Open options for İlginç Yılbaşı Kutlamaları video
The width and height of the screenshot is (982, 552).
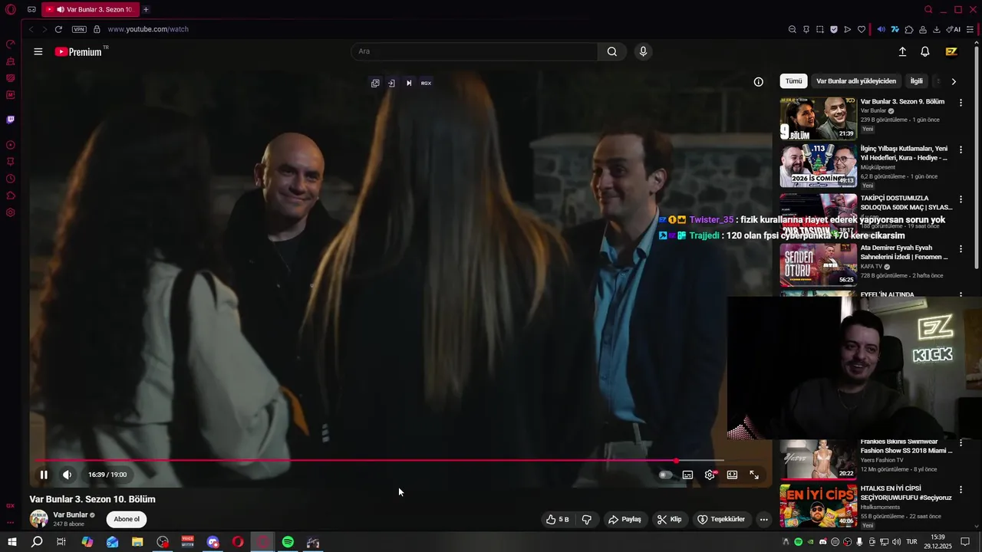961,149
